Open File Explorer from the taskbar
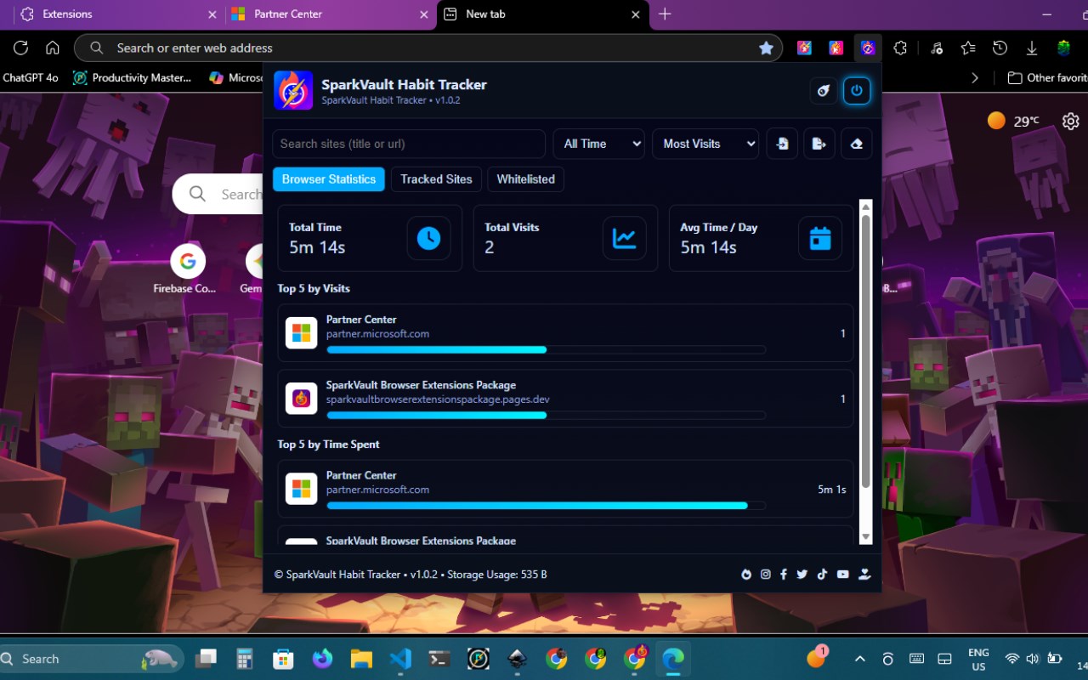Image resolution: width=1088 pixels, height=680 pixels. click(361, 659)
